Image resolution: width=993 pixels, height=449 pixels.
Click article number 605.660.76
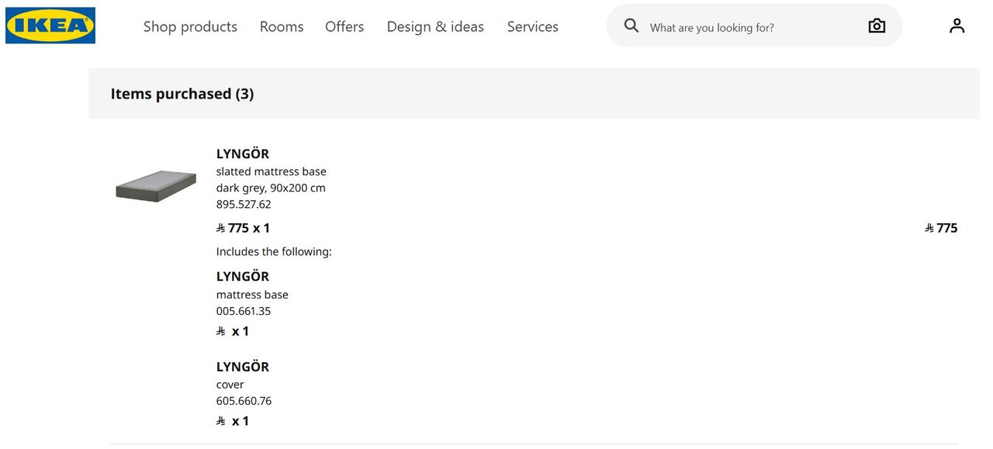coord(244,401)
